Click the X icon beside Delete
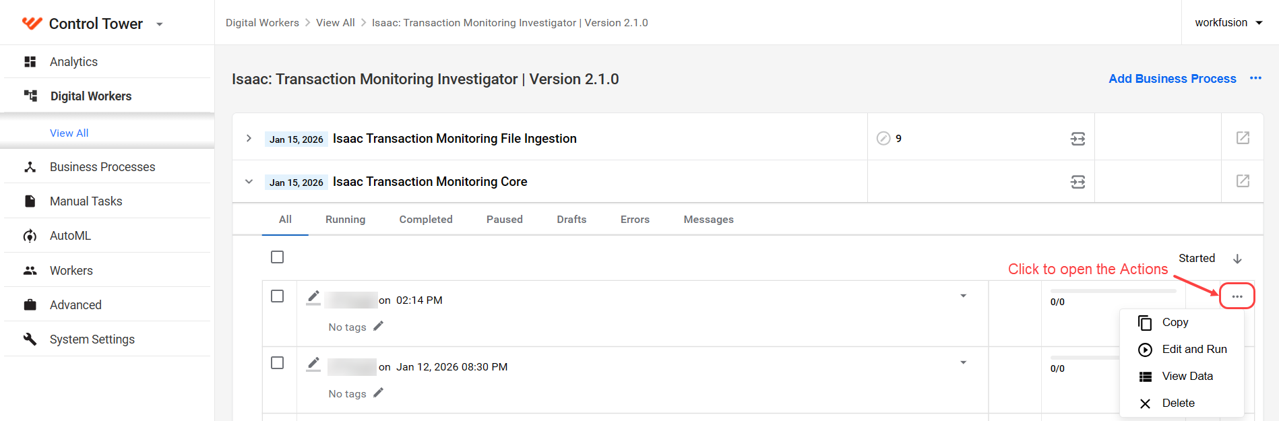1279x421 pixels. click(1145, 403)
